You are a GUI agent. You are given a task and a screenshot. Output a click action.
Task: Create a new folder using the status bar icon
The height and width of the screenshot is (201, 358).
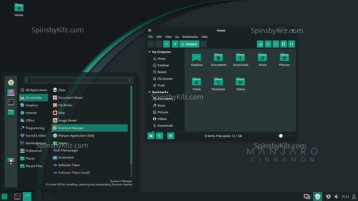point(151,136)
